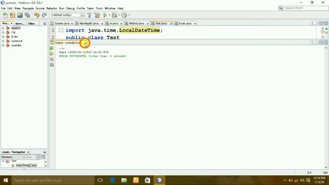Open Microsoft Edge from the taskbar

click(112, 180)
